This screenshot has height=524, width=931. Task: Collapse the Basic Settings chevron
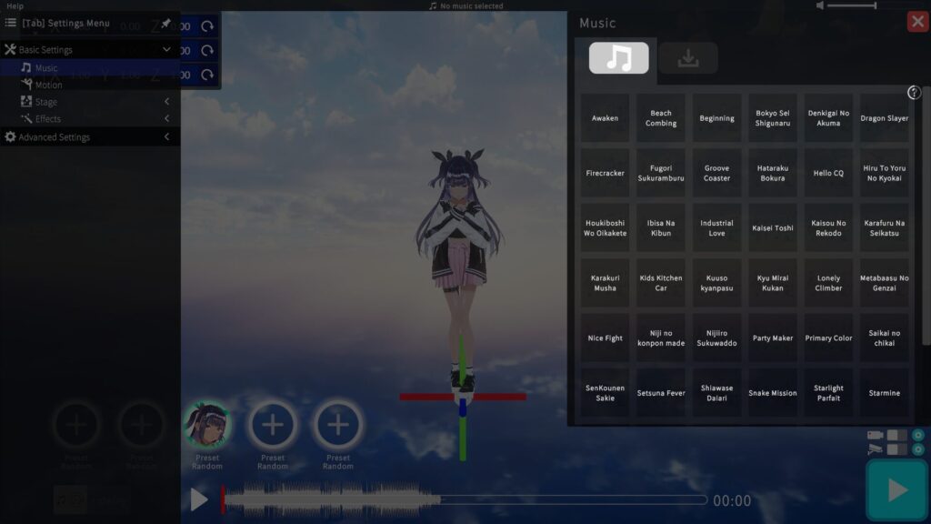click(167, 49)
